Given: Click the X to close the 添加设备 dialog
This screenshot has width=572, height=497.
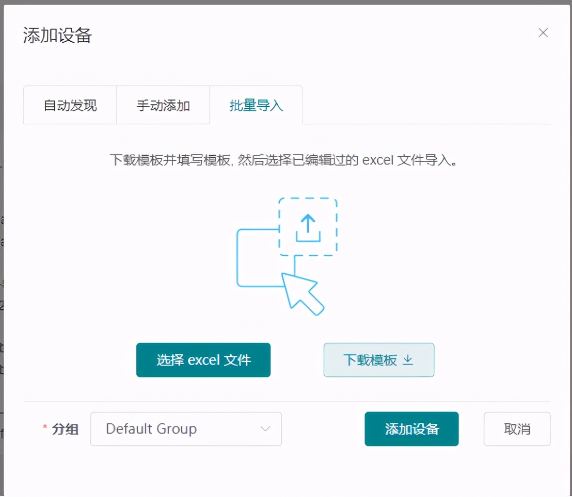Looking at the screenshot, I should click(x=543, y=32).
